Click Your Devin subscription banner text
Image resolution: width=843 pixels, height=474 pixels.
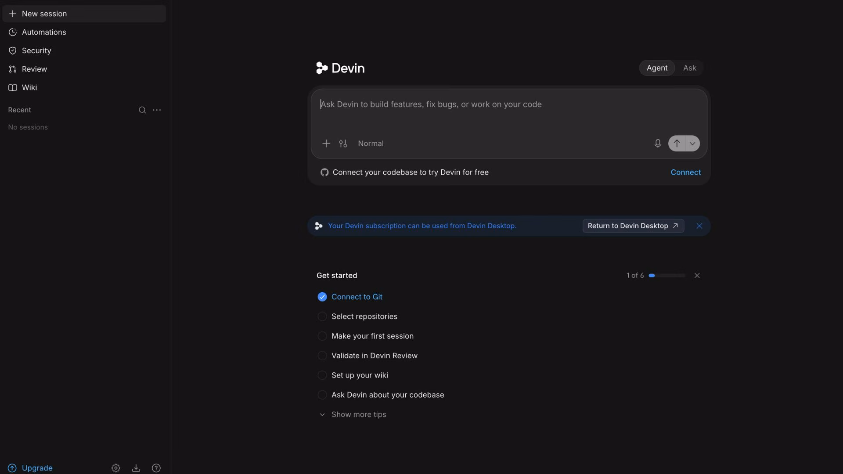click(x=422, y=226)
